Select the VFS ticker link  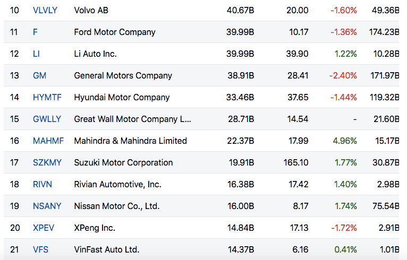coord(40,249)
